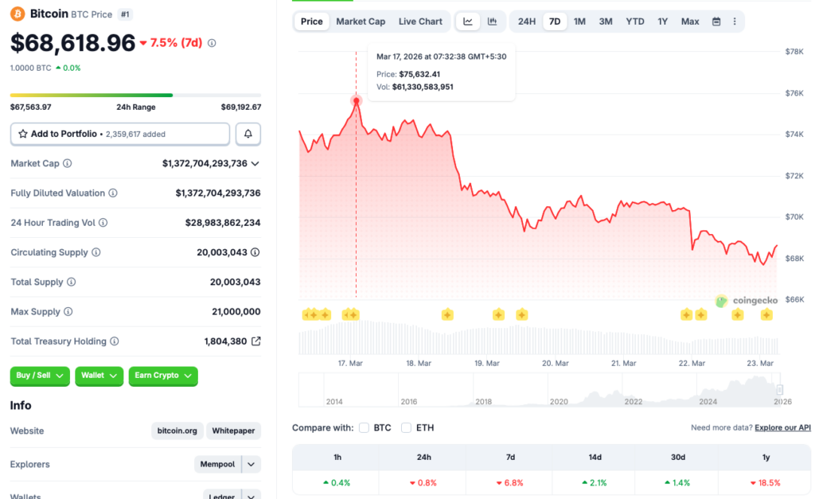Image resolution: width=815 pixels, height=499 pixels.
Task: Open the Explore our API link
Action: coord(782,427)
